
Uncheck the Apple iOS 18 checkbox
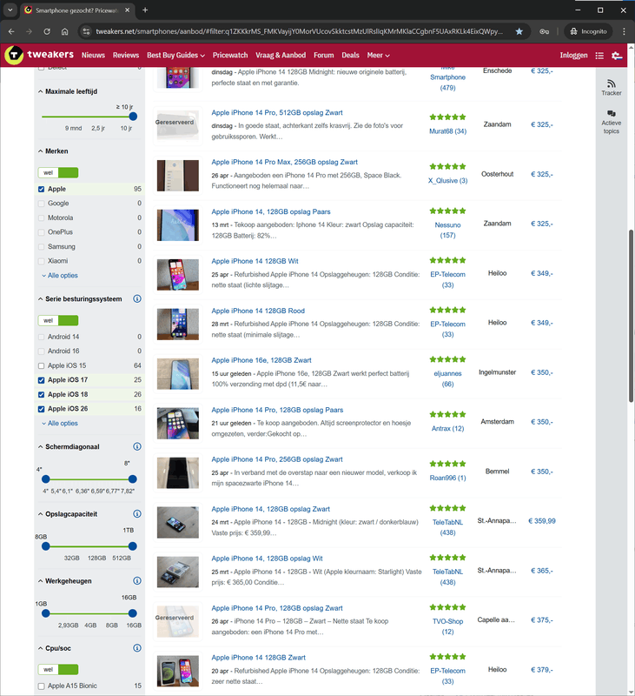(41, 395)
